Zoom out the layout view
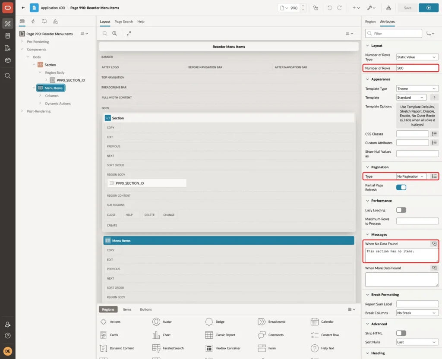Viewport: 442px width, 359px height. (105, 33)
